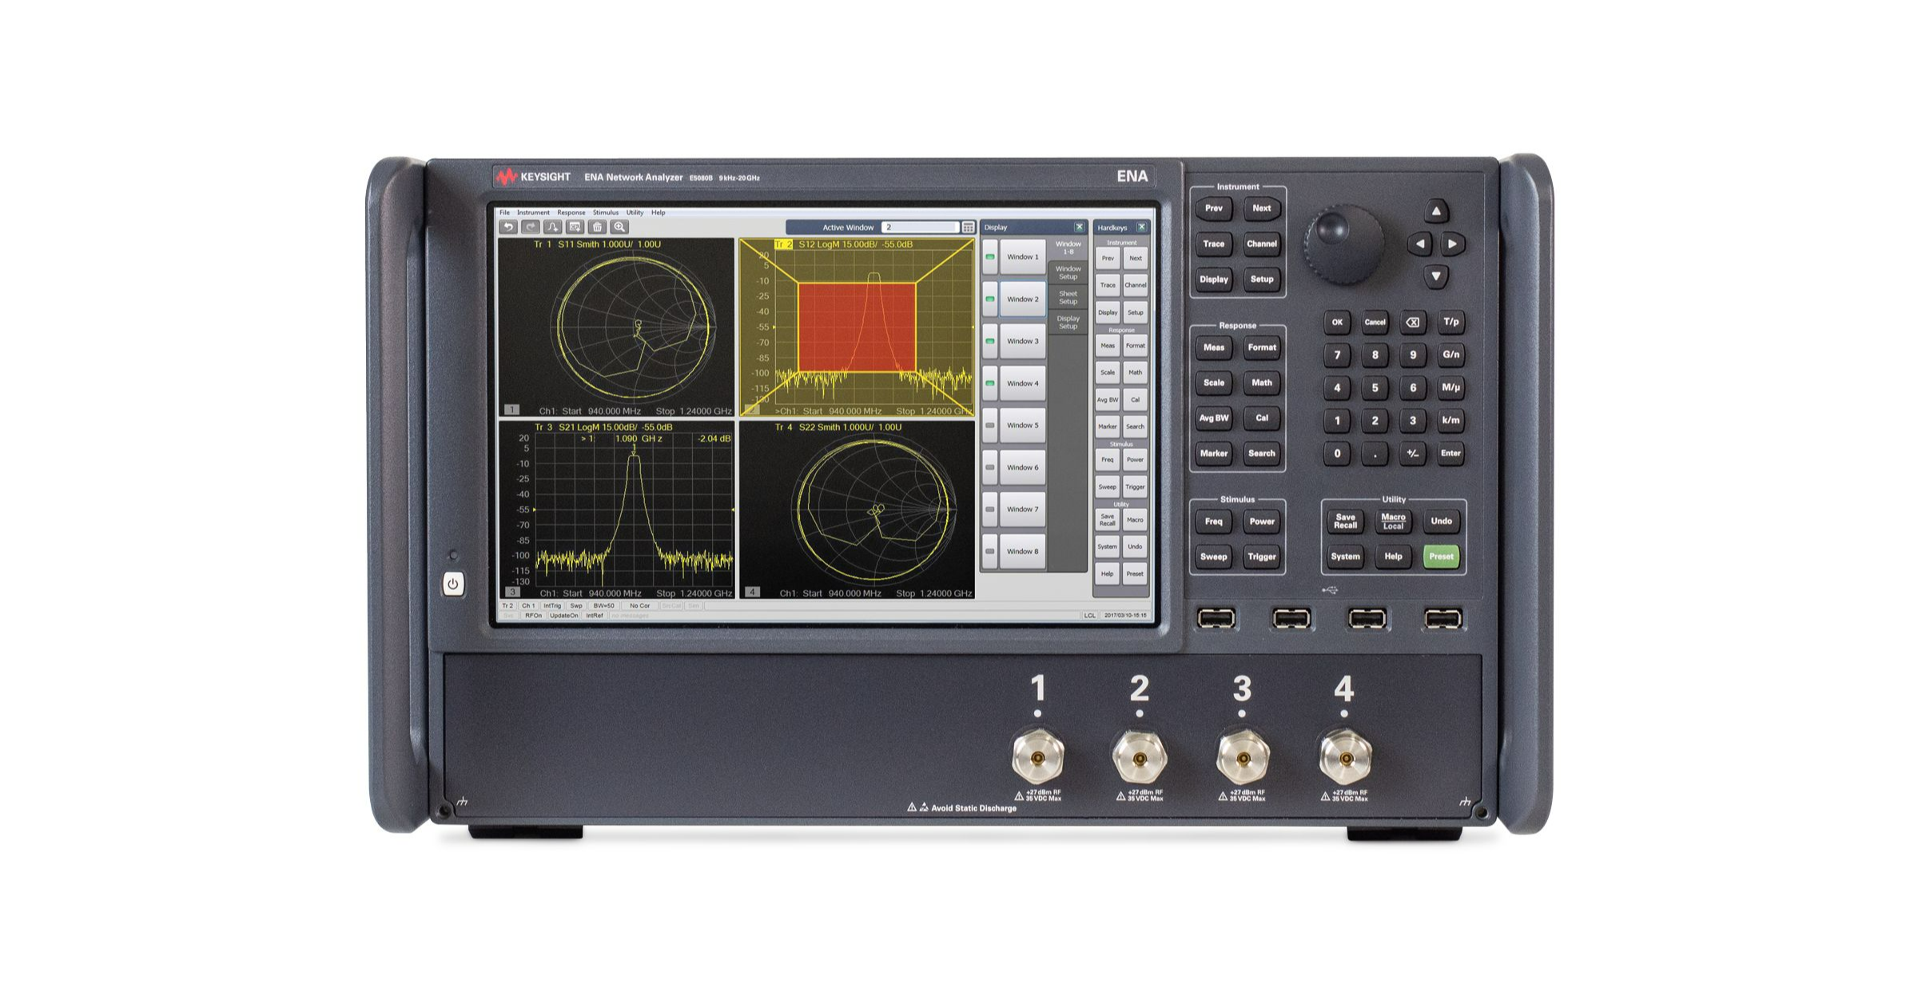
Task: Open the Stimulus menu
Action: point(605,213)
